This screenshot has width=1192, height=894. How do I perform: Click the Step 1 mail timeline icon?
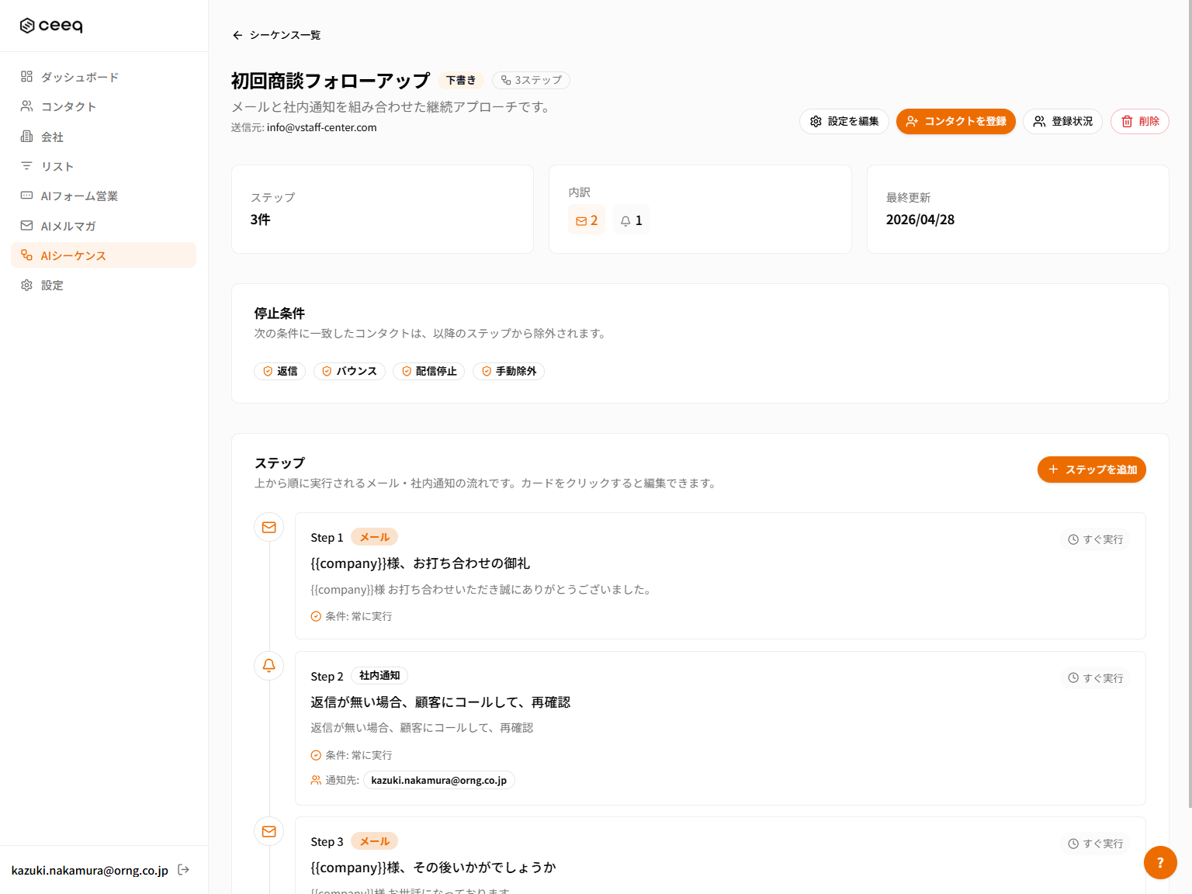coord(269,528)
